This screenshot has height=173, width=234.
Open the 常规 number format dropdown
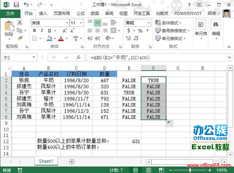tap(149, 23)
